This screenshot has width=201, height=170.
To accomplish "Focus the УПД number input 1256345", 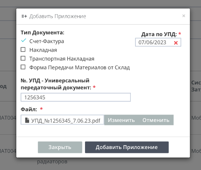I will coord(76,97).
